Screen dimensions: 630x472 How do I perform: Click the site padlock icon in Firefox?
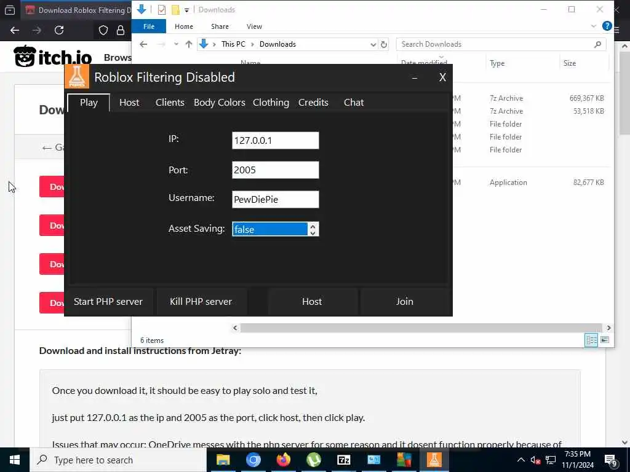121,30
